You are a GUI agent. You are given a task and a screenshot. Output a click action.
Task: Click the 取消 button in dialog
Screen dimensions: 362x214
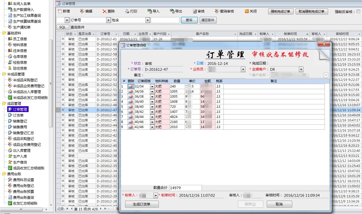point(279,204)
